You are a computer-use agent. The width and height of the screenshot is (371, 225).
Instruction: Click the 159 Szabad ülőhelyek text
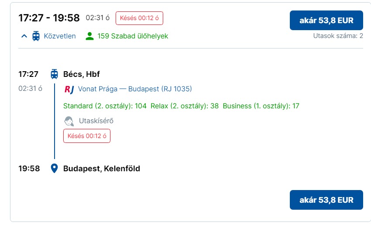click(133, 36)
